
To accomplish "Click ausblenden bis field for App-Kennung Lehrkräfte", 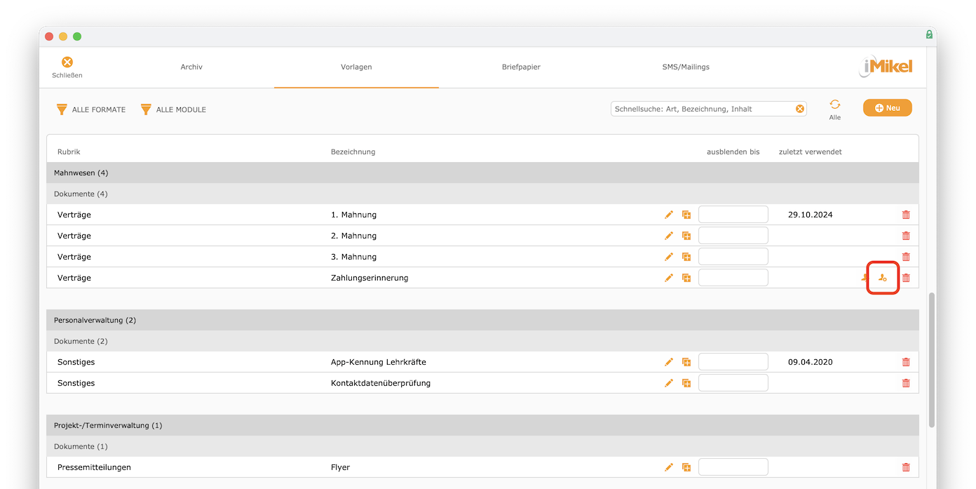I will tap(733, 362).
